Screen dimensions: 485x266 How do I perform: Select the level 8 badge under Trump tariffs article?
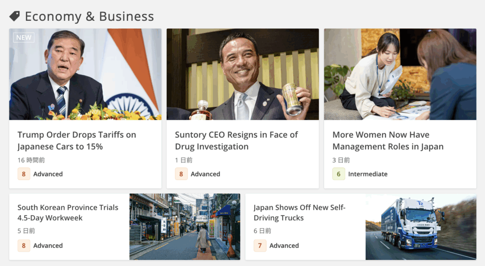click(24, 174)
